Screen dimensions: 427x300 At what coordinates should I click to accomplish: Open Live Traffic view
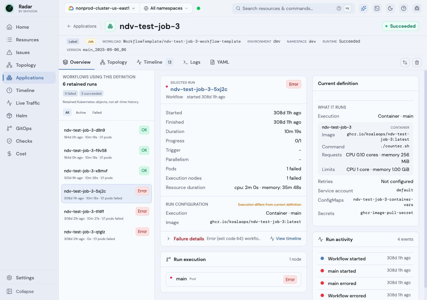point(29,103)
